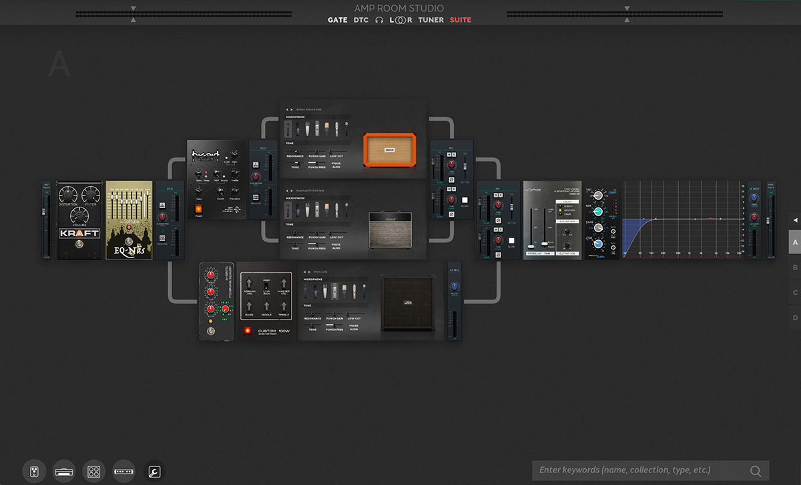
Task: Switch to preset slot C tab
Action: pos(795,293)
